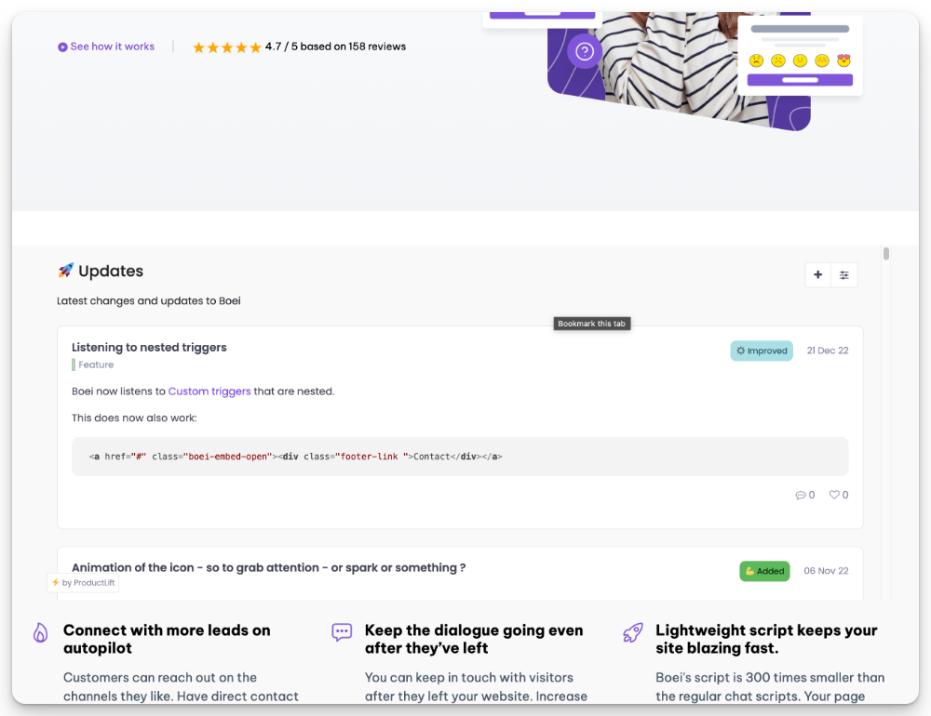Image resolution: width=931 pixels, height=716 pixels.
Task: Select the angry face emoji rating
Action: 756,60
